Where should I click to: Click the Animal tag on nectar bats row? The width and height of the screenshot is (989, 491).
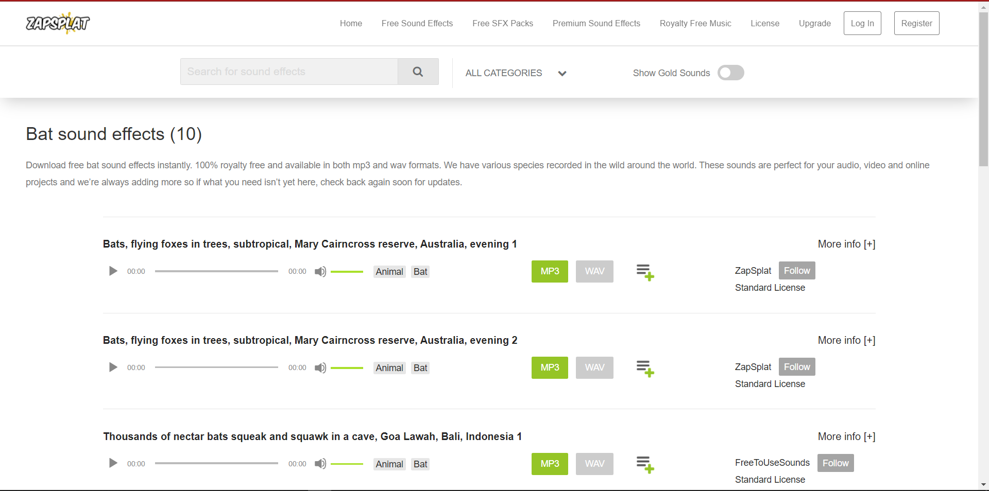click(x=389, y=464)
